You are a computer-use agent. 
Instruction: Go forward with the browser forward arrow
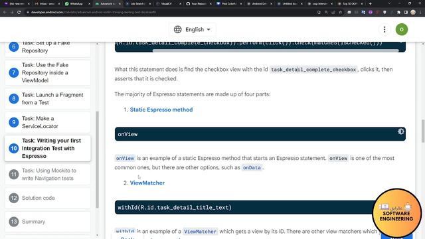[x=12, y=12]
